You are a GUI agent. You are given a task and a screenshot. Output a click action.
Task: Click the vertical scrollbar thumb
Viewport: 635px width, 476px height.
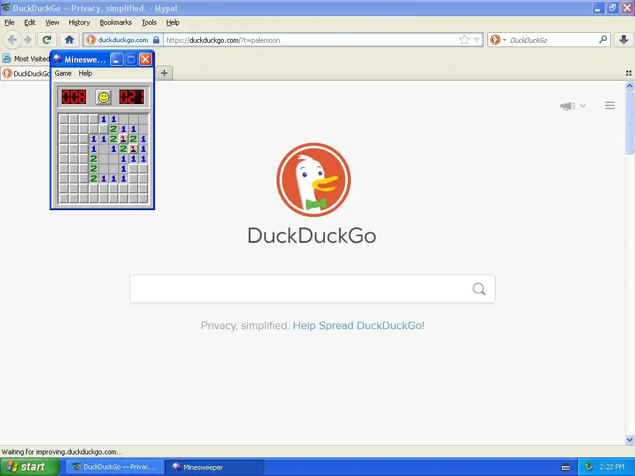[x=629, y=122]
